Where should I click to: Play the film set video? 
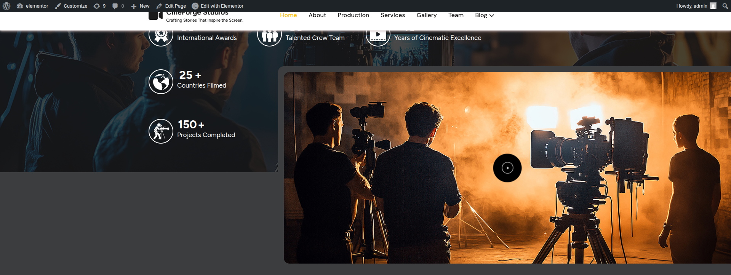[507, 168]
